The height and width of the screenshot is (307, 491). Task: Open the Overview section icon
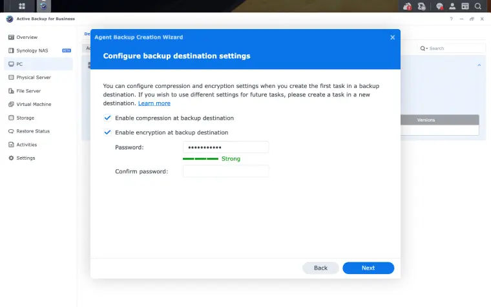click(x=11, y=37)
